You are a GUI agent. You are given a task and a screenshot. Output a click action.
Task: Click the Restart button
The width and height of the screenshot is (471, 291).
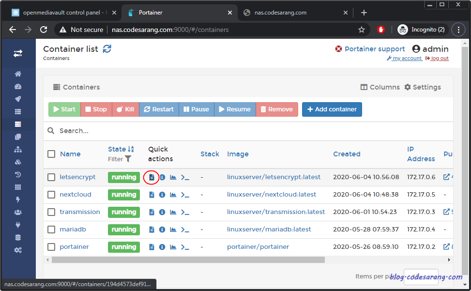point(159,109)
